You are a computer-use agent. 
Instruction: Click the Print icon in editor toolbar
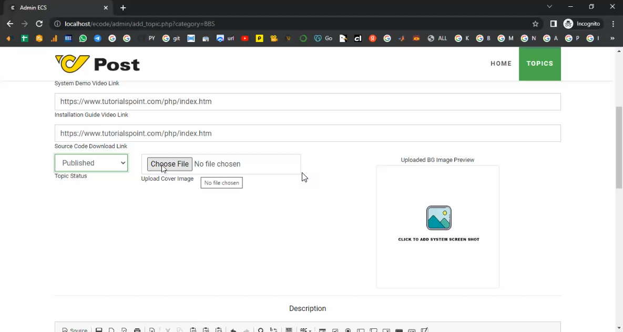(x=137, y=330)
